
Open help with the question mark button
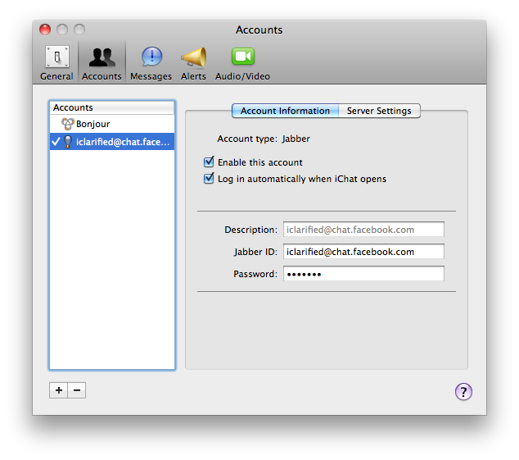point(463,392)
